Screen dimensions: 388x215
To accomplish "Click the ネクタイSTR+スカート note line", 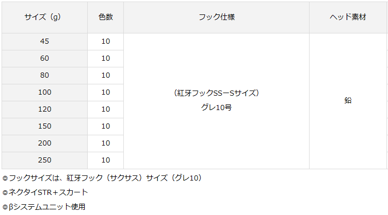I will [45, 192].
